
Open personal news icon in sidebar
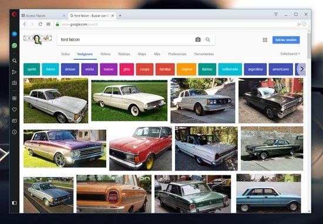pyautogui.click(x=14, y=121)
